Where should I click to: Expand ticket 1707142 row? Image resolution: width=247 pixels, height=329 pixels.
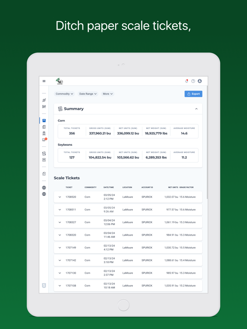pyautogui.click(x=60, y=260)
